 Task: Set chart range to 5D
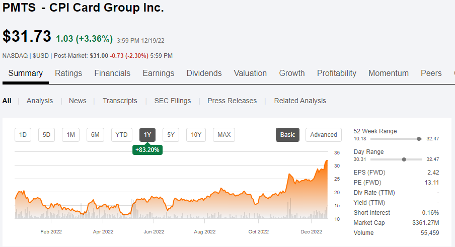[x=46, y=135]
